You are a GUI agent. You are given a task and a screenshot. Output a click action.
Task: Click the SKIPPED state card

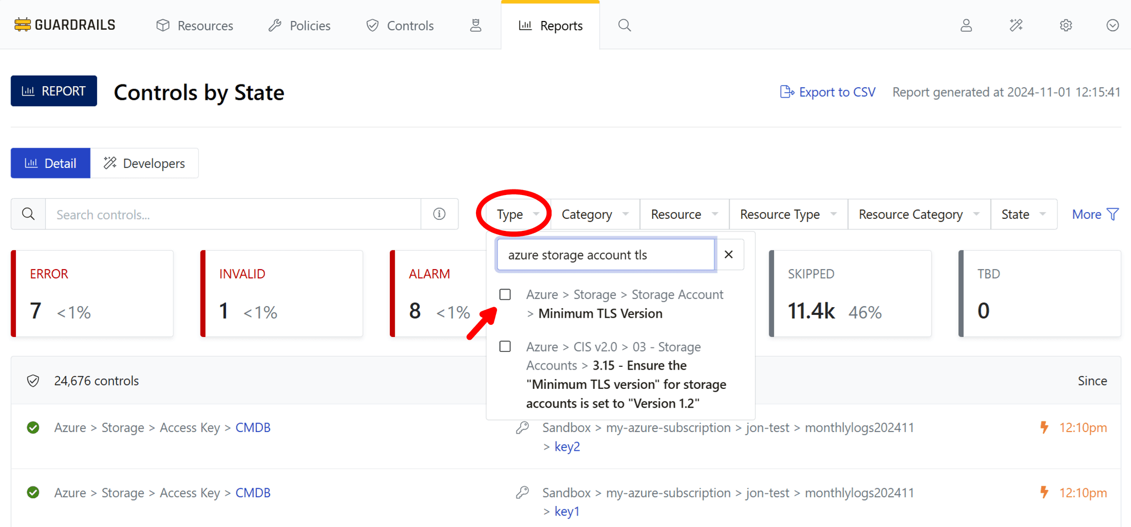[x=850, y=293]
